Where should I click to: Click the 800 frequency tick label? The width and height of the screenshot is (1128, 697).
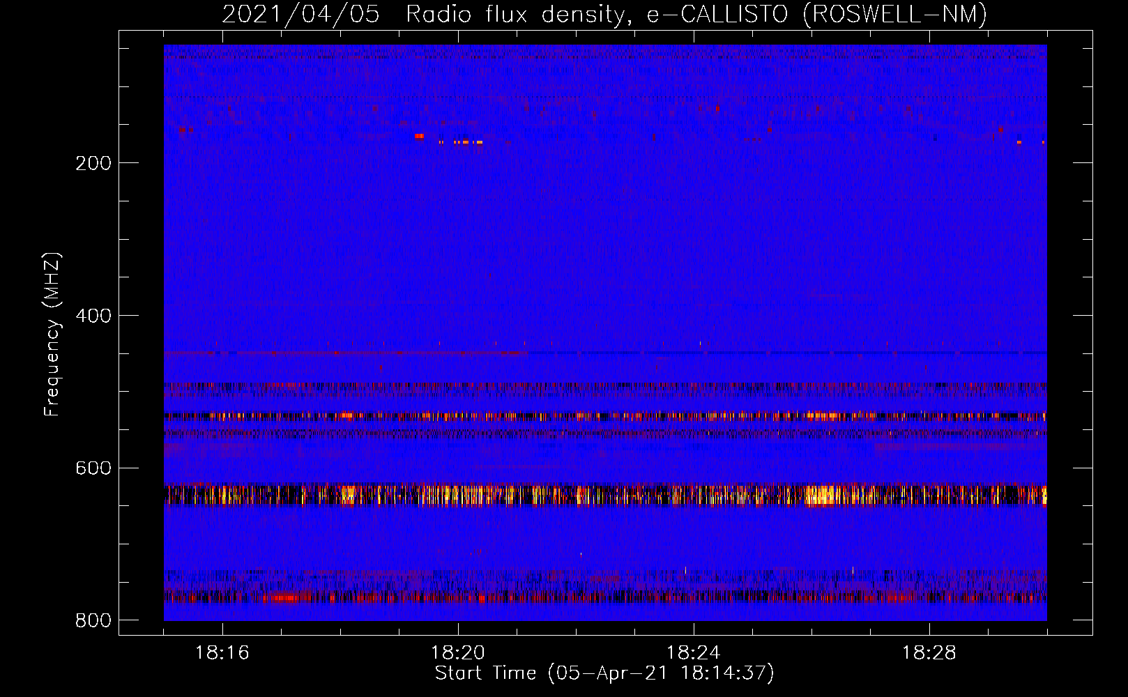coord(93,620)
